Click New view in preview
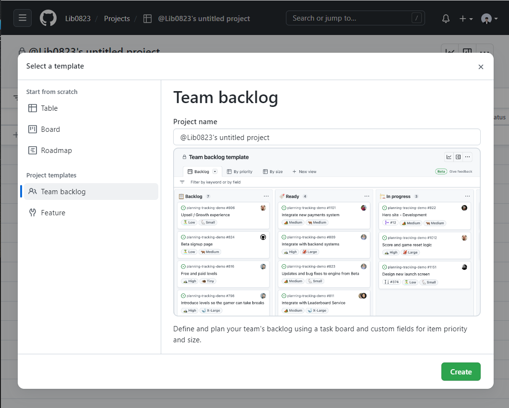509x408 pixels. point(304,172)
